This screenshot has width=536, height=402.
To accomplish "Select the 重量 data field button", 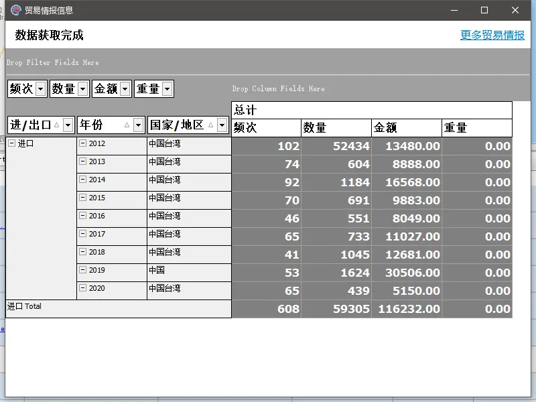I will pos(154,89).
